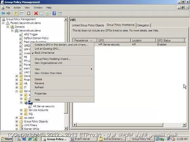Screen dimensions: 190x142
Task: Select the Forest: beyondtrust.demo node
Action: 25,23
